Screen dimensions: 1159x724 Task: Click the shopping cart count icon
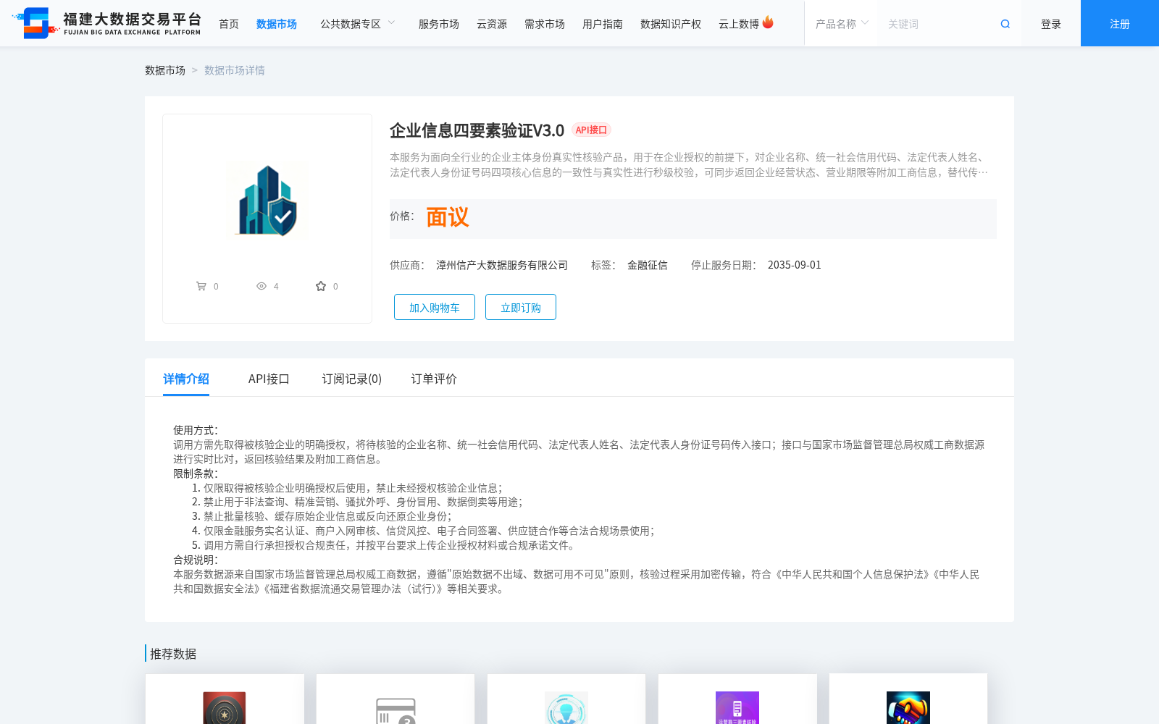[201, 286]
